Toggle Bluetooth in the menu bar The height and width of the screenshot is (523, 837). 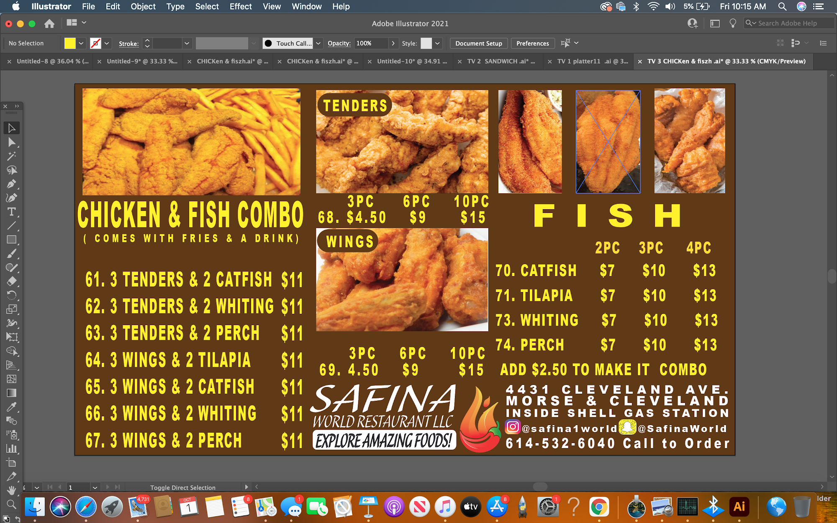(636, 6)
